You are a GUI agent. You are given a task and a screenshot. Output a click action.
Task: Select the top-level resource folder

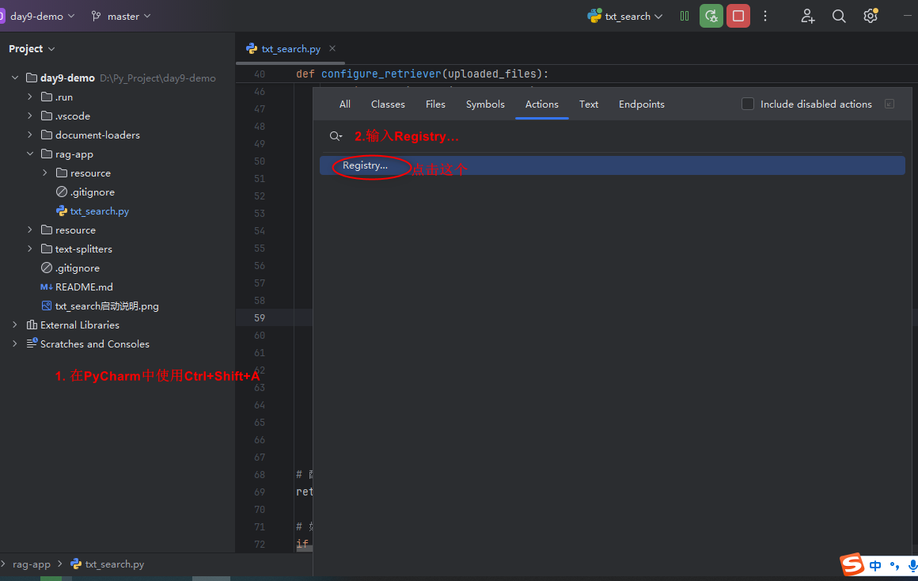75,230
